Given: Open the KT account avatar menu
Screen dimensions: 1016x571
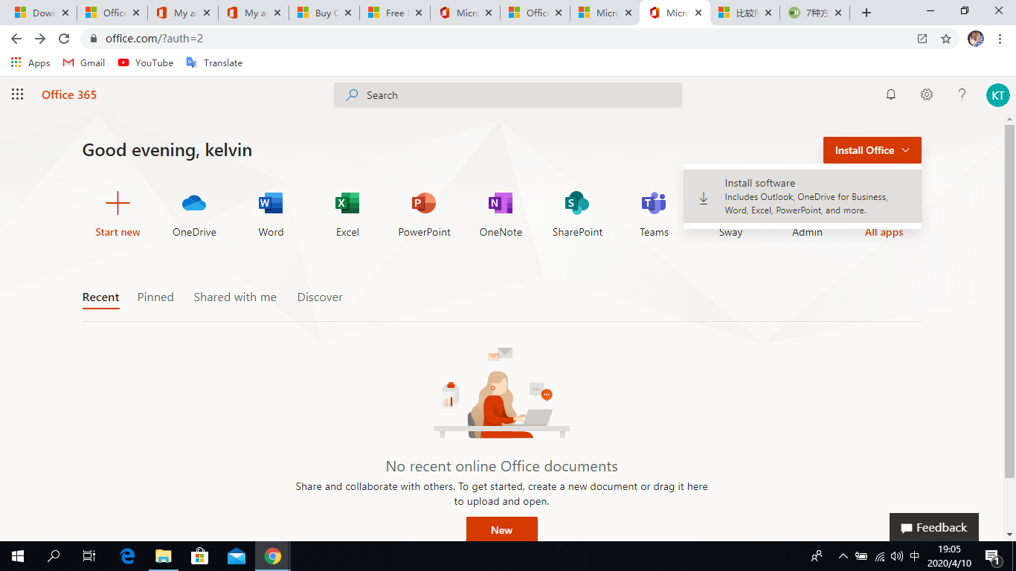Looking at the screenshot, I should coord(998,95).
